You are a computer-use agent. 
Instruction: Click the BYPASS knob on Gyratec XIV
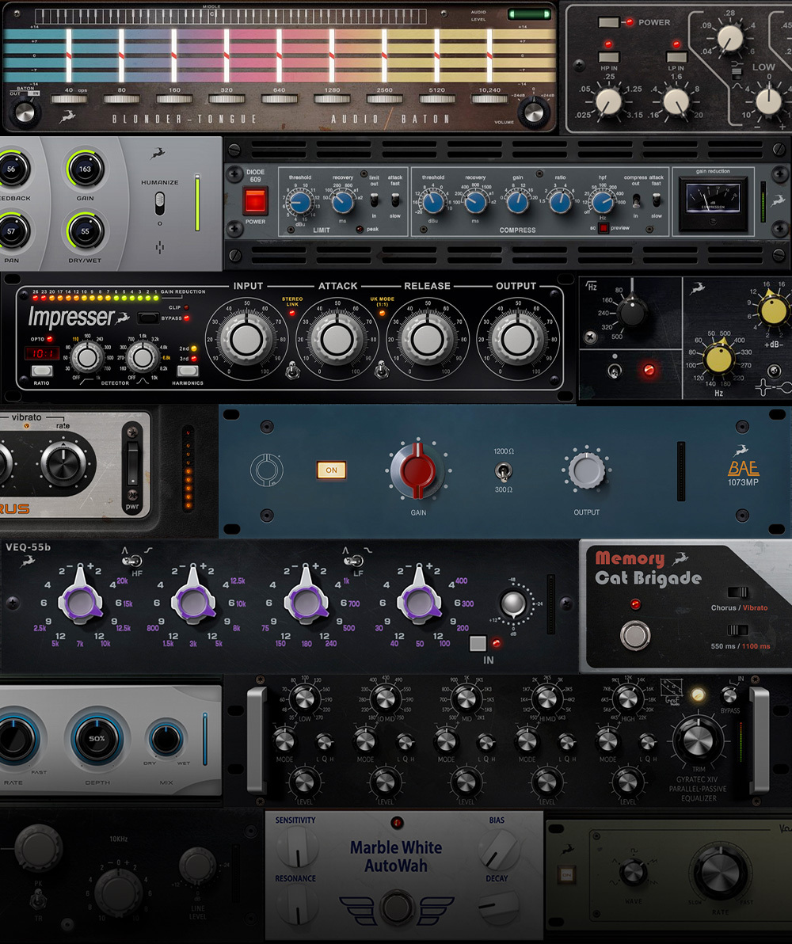pos(729,696)
